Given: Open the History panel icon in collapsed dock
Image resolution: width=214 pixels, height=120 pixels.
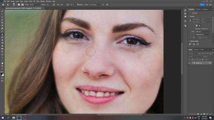Looking at the screenshot, I should point(185,10).
